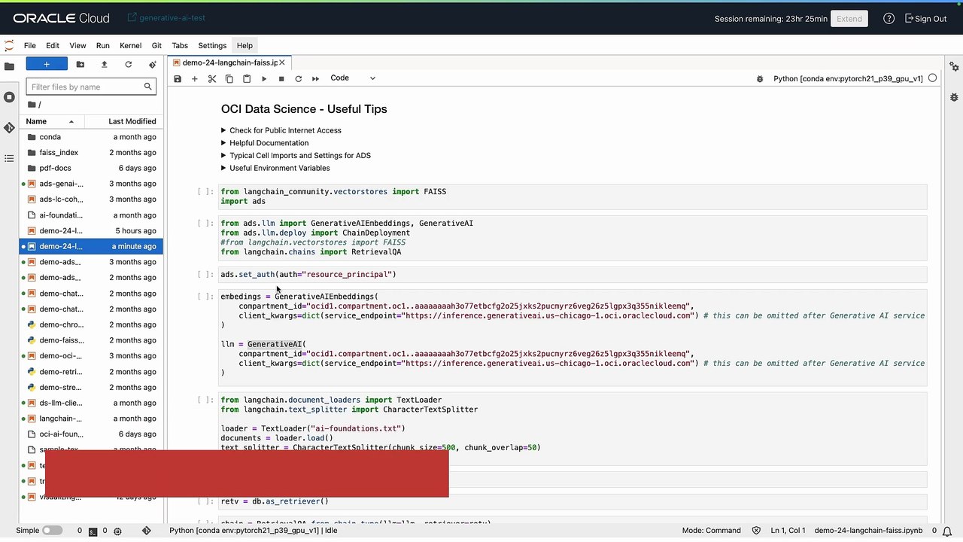Open the cell type Code dropdown
This screenshot has height=542, width=963.
click(x=353, y=78)
